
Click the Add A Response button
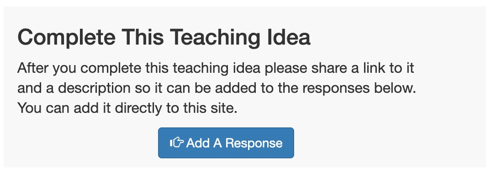pos(226,143)
